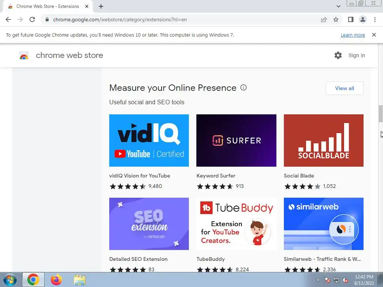Click the Chrome taskbar icon
Screen dimensions: 383x287
click(x=33, y=280)
